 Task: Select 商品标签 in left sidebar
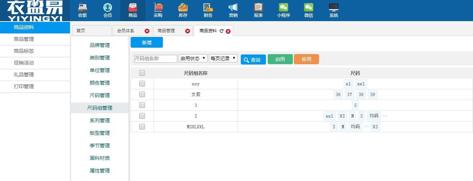[24, 51]
